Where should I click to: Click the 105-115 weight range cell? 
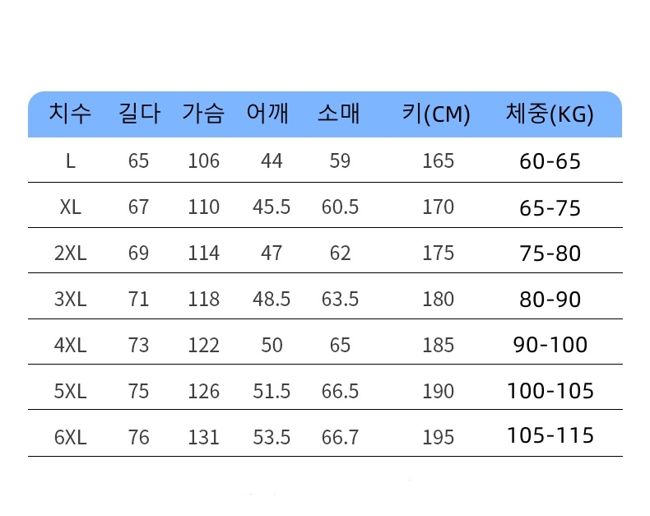[x=550, y=435]
